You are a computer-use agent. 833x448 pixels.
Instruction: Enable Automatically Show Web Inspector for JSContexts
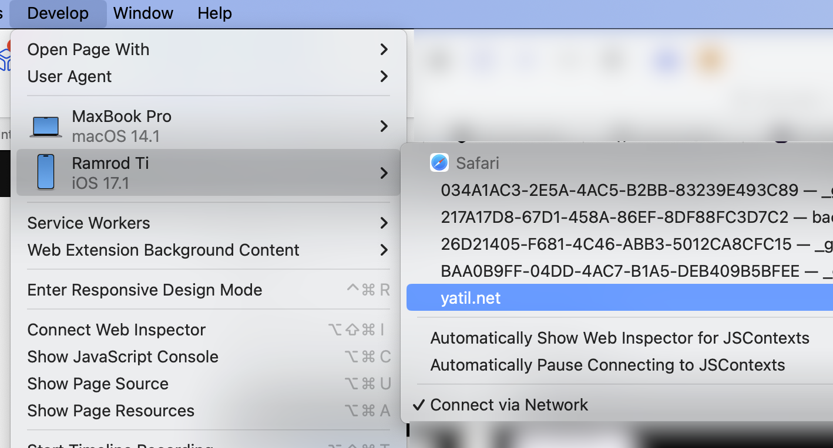coord(620,338)
